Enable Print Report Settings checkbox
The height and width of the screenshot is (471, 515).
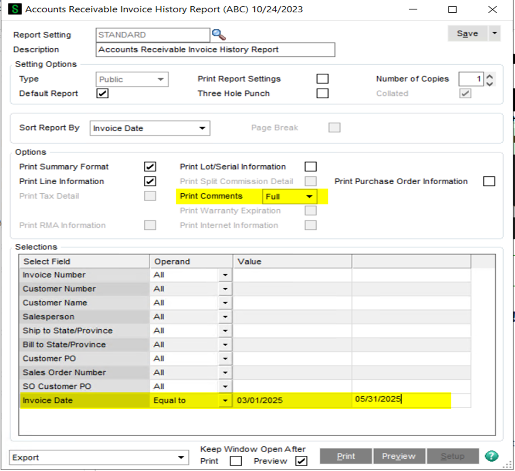pyautogui.click(x=323, y=79)
